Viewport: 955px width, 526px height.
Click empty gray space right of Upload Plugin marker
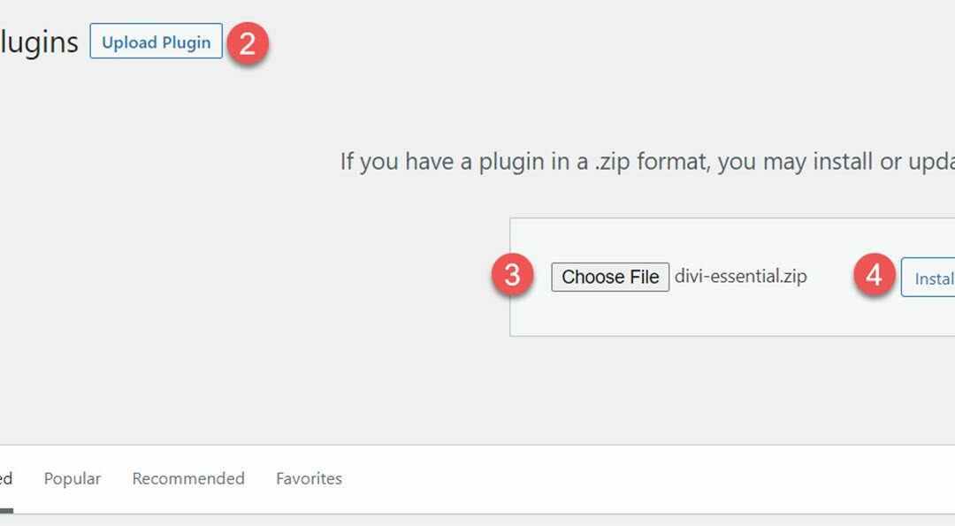point(531,53)
